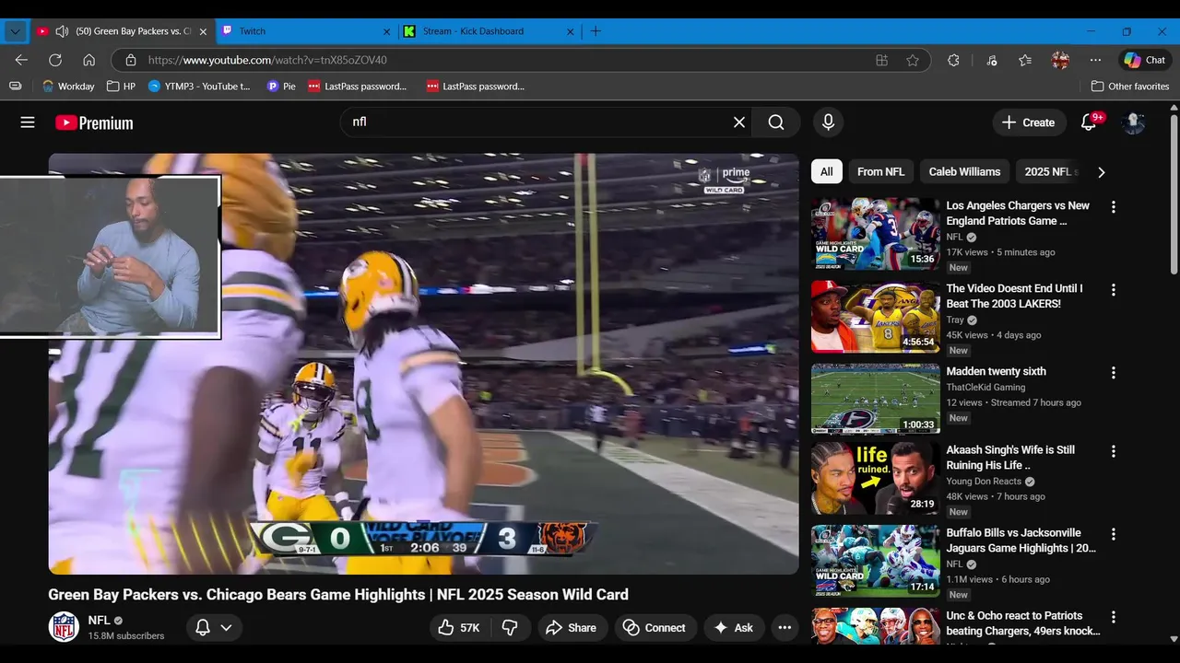Select the Caleb Williams filter chip
The width and height of the screenshot is (1180, 663).
pyautogui.click(x=964, y=171)
